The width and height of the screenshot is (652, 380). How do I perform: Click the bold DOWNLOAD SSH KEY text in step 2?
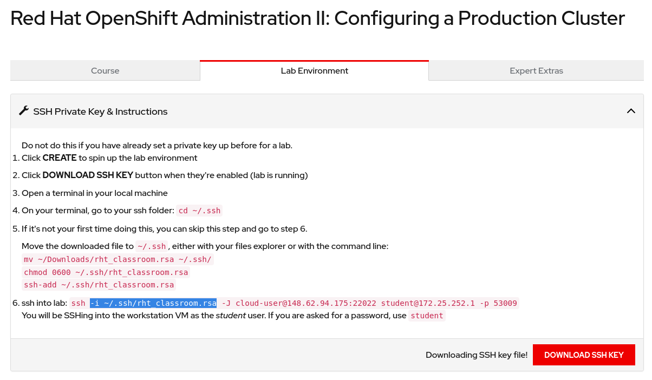[x=88, y=175]
